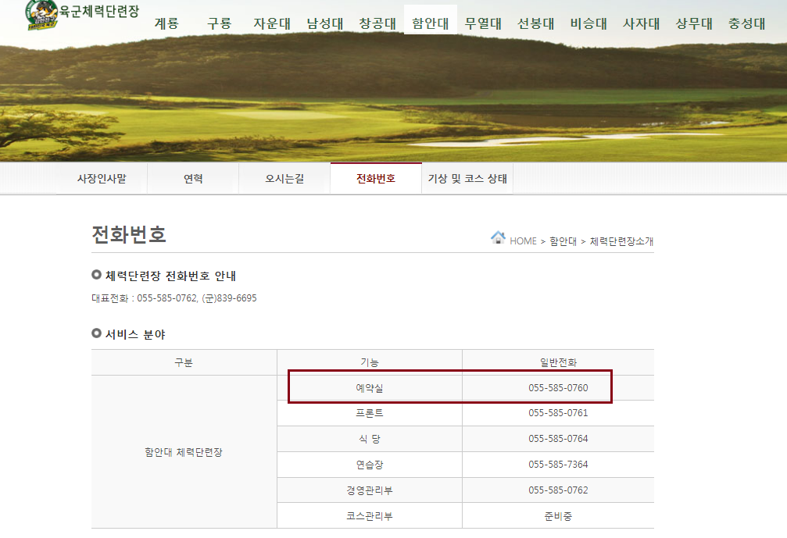
Task: Click the 경영관리부 cell
Action: pyautogui.click(x=370, y=490)
